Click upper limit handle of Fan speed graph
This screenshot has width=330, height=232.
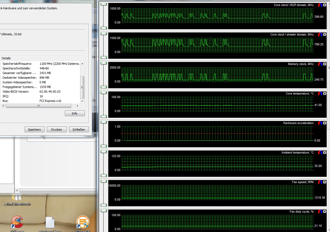[103, 181]
